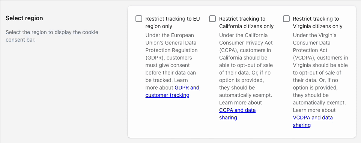Click the 'Restrict tracking to EU region only' label
The image size is (361, 143).
click(173, 22)
